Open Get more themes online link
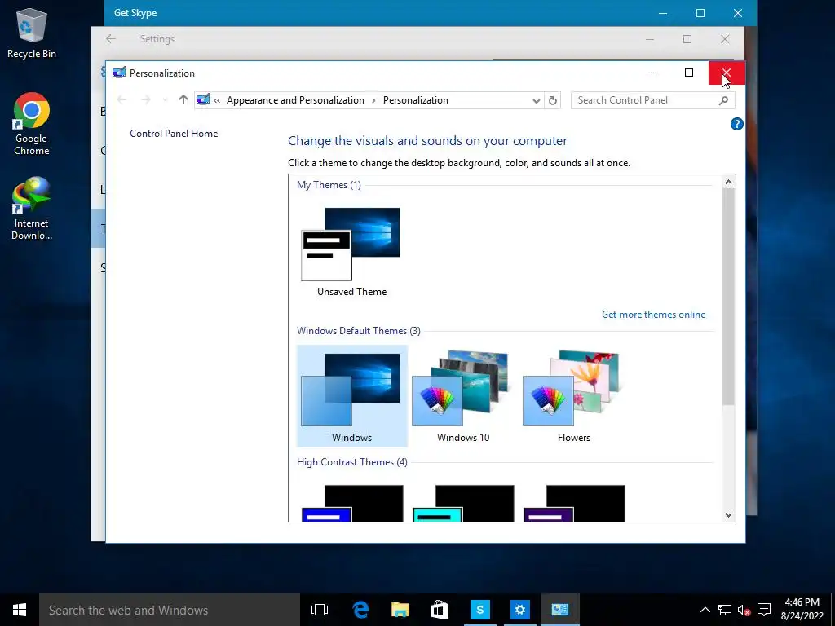Screen dimensions: 835x626 653,315
